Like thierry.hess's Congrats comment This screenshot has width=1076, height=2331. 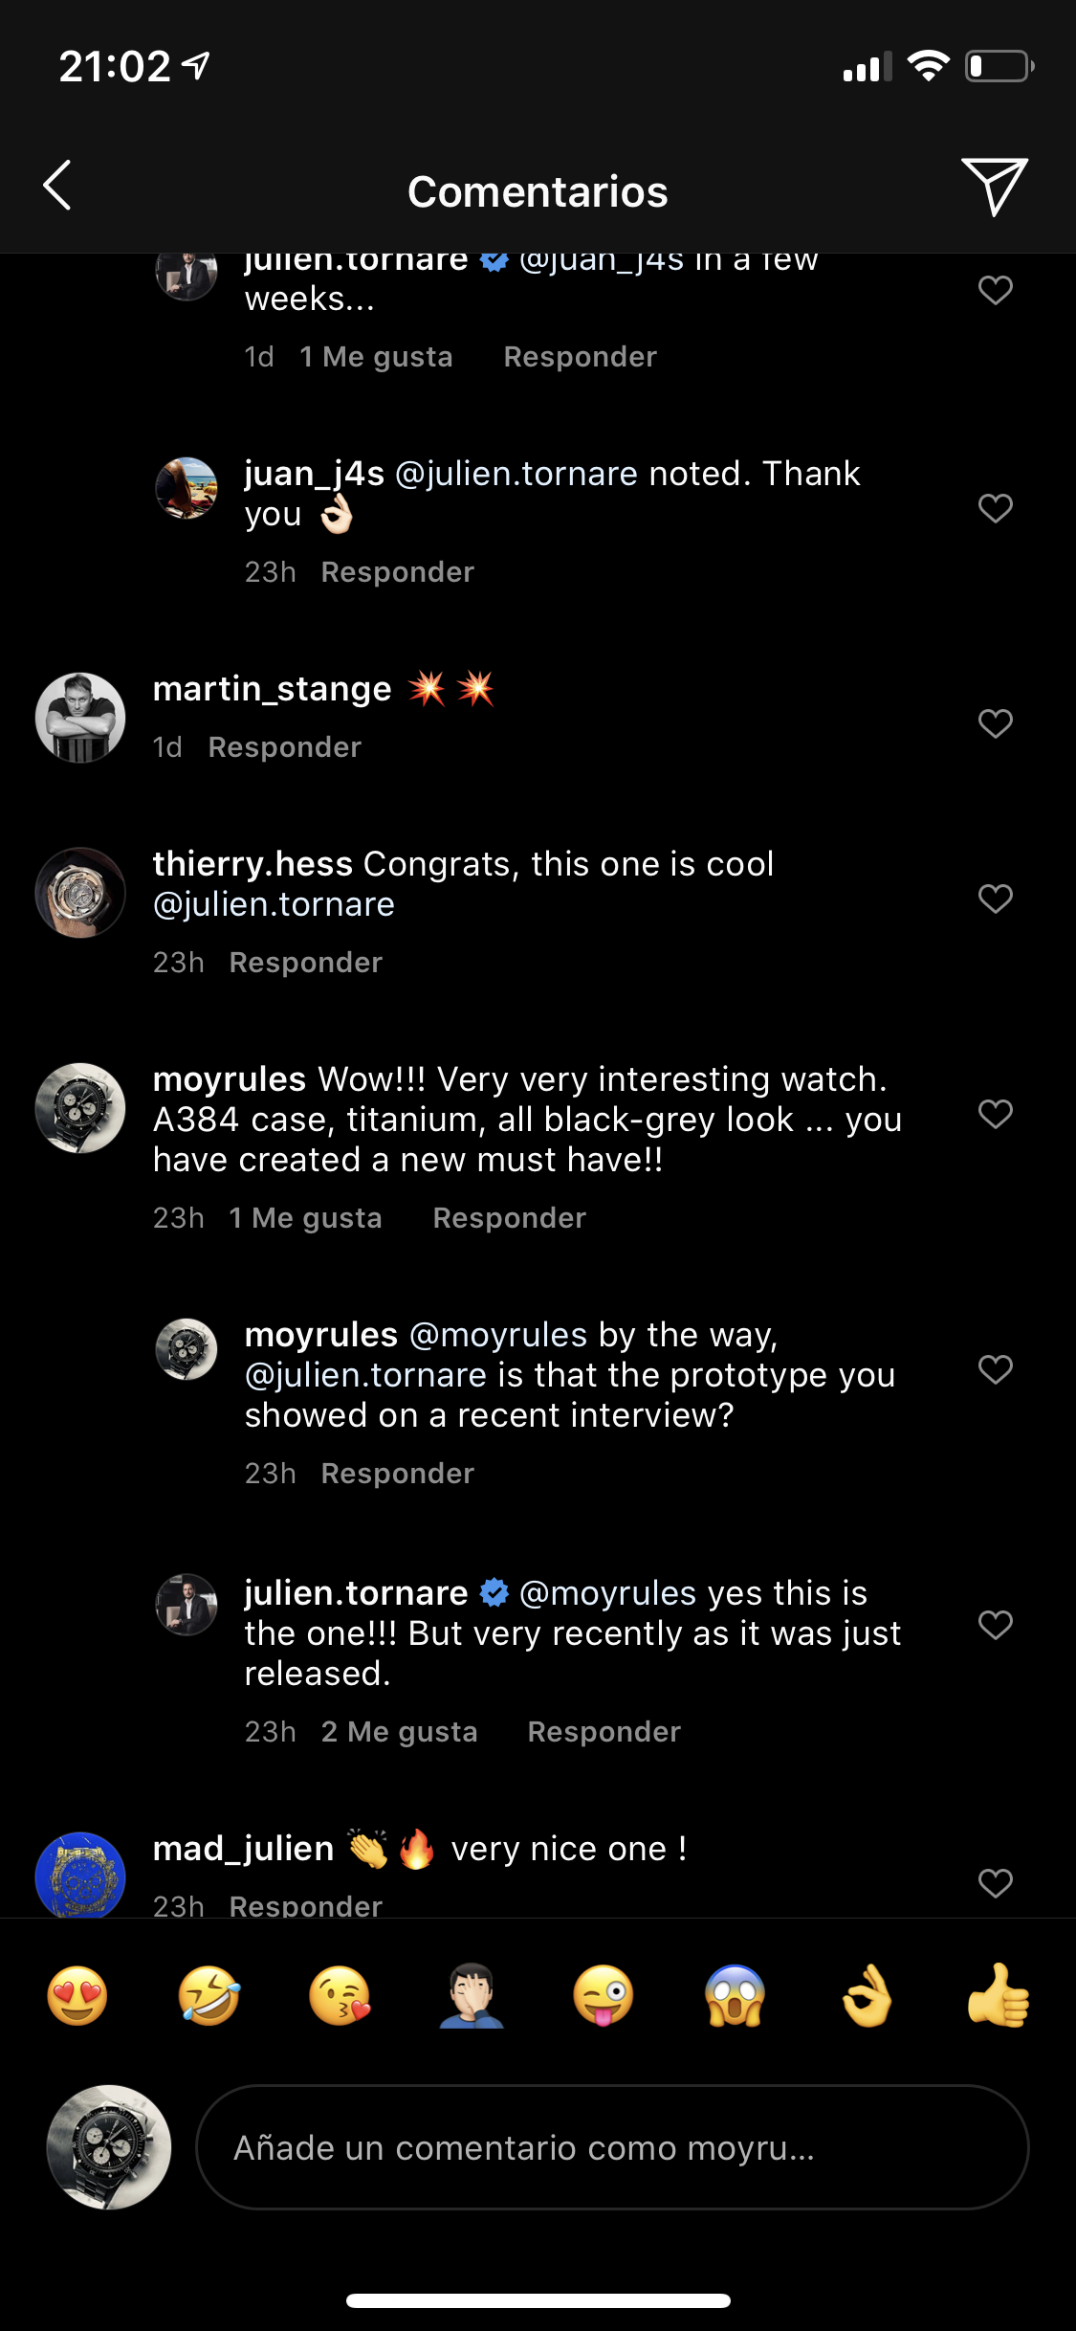tap(995, 899)
